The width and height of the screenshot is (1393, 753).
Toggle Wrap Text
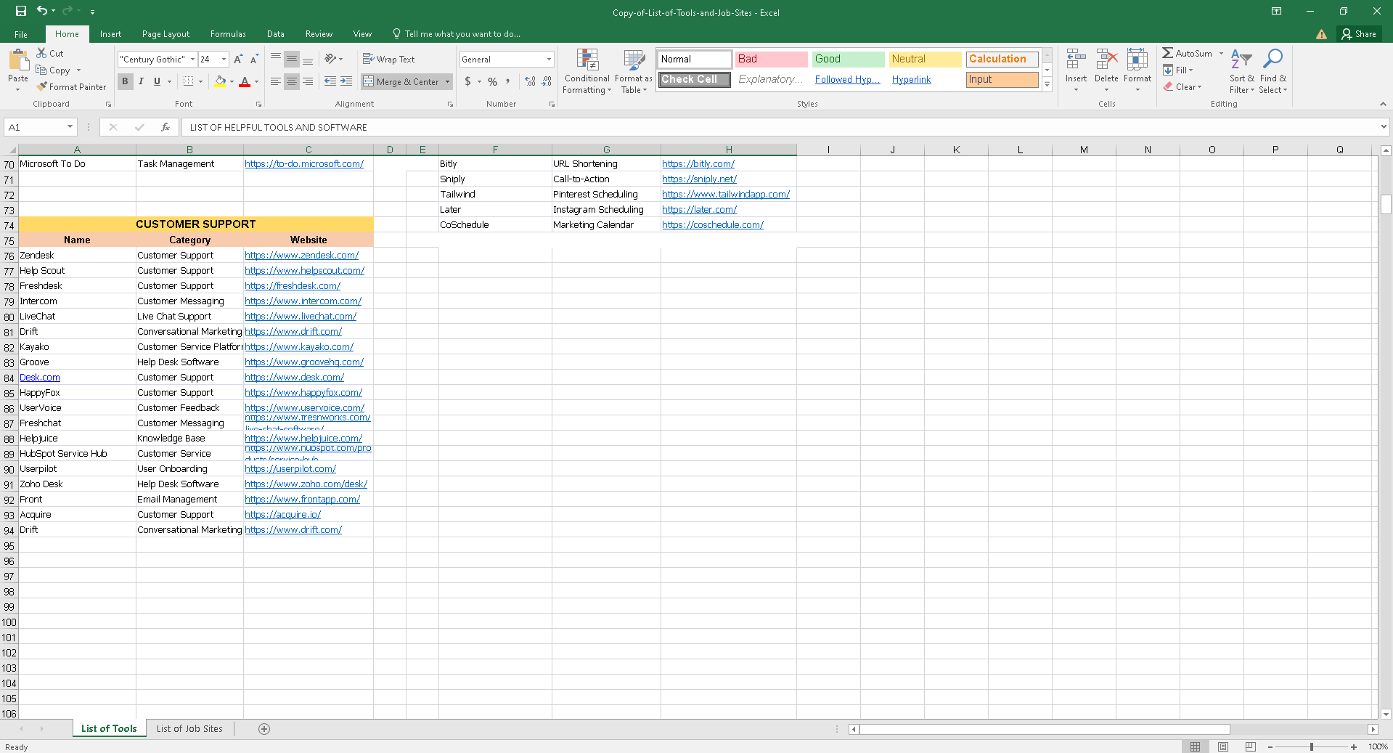tap(389, 59)
